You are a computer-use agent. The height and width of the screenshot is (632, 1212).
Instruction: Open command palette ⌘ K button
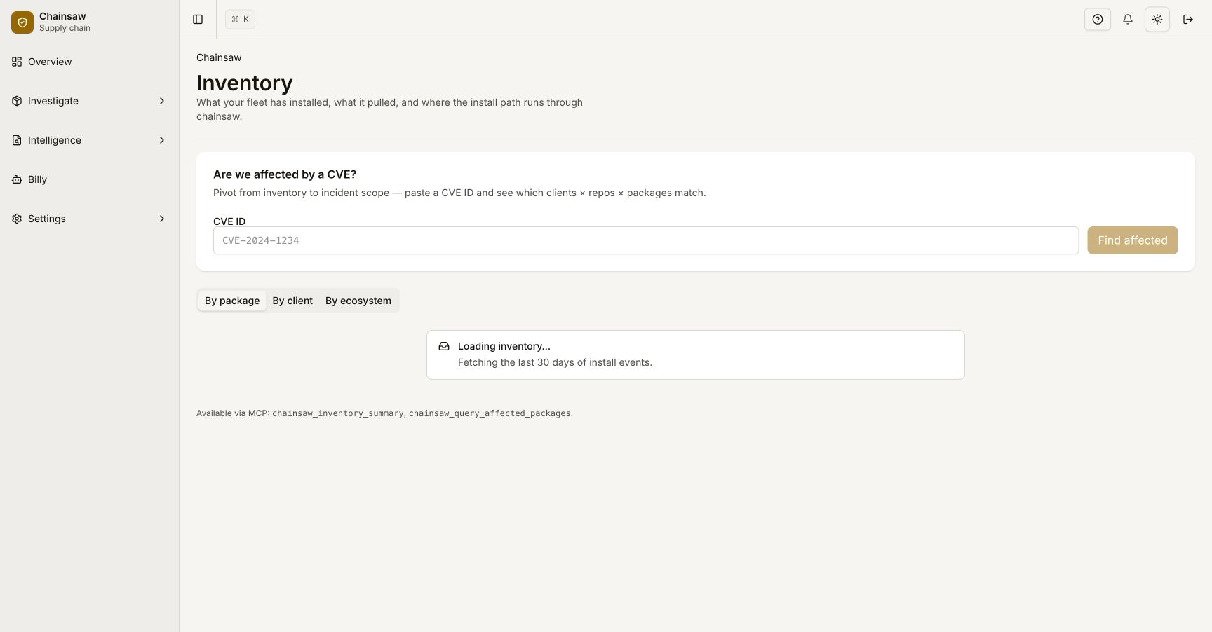(x=240, y=20)
